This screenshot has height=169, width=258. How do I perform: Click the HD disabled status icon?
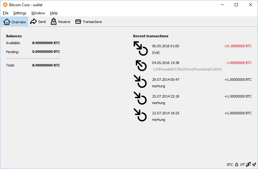(242, 164)
